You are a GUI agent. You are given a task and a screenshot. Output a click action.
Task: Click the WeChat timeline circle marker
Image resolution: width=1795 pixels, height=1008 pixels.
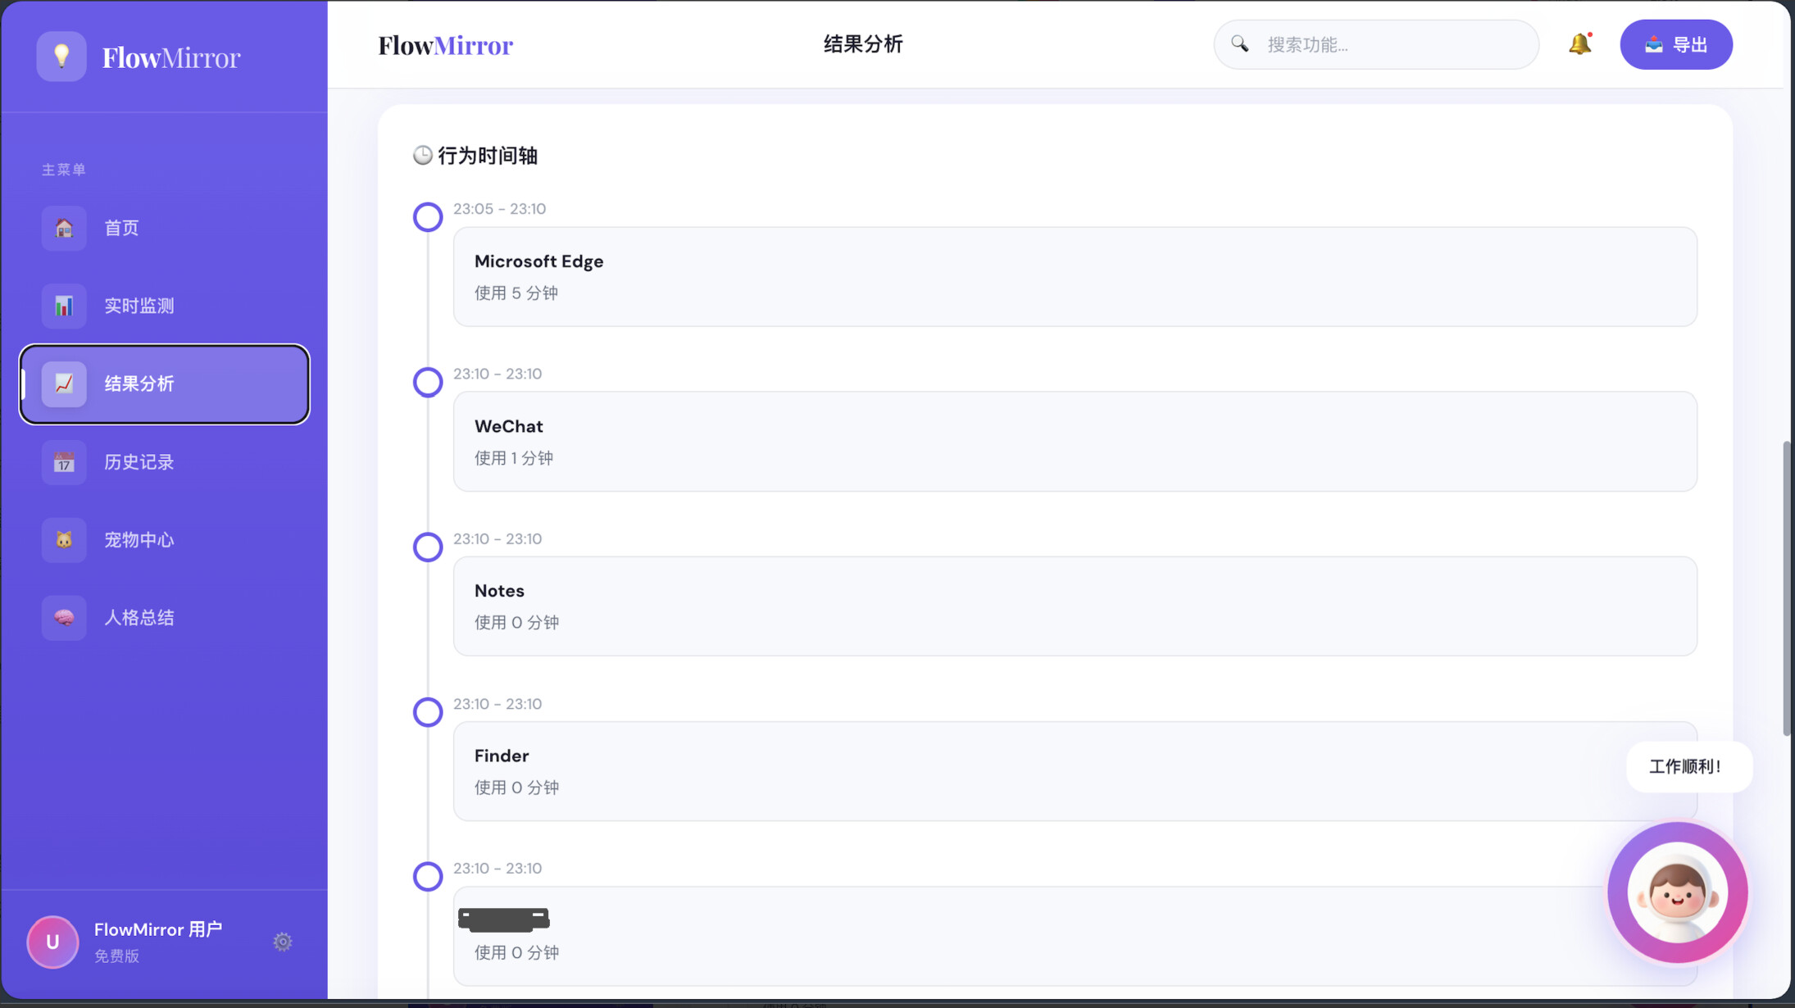(x=428, y=382)
